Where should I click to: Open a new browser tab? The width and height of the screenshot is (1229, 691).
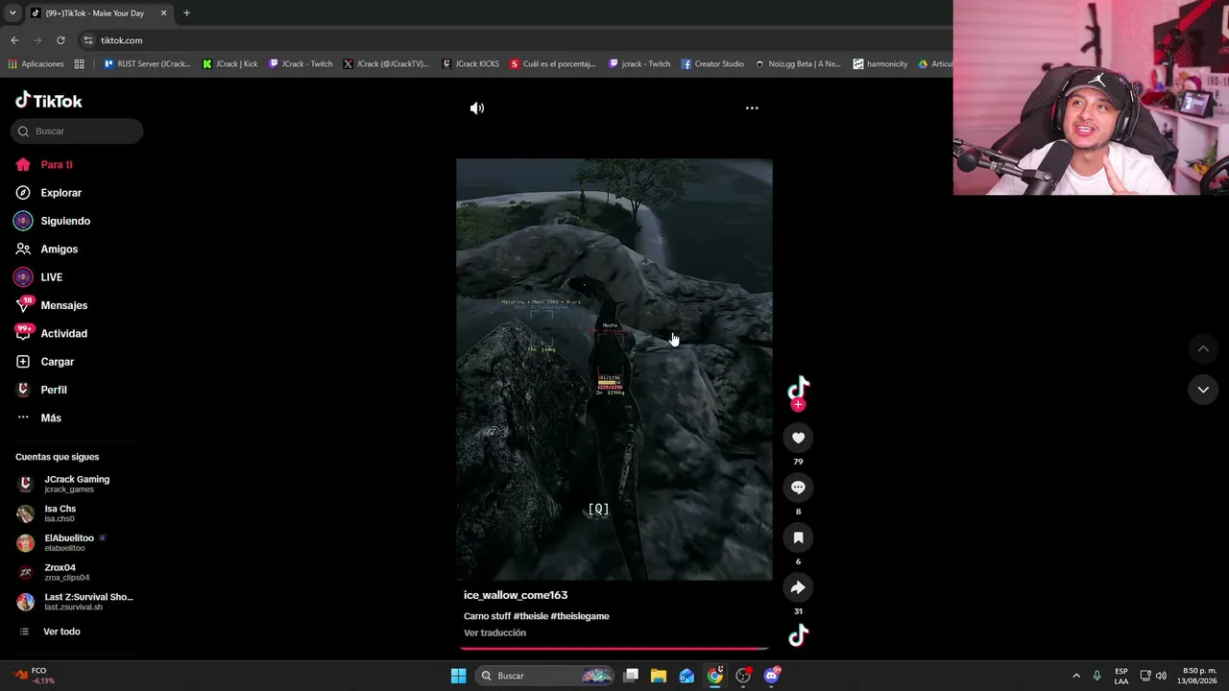[x=186, y=13]
